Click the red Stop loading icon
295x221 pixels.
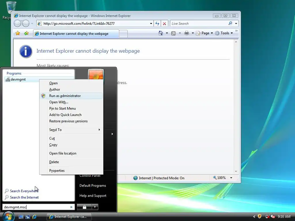click(x=164, y=24)
